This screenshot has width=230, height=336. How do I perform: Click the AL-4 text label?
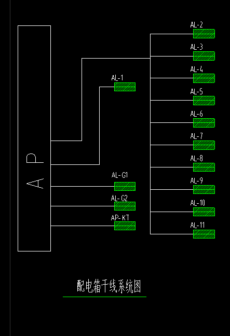point(196,69)
